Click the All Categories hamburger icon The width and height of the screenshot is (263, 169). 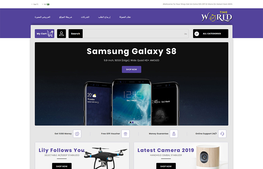197,34
